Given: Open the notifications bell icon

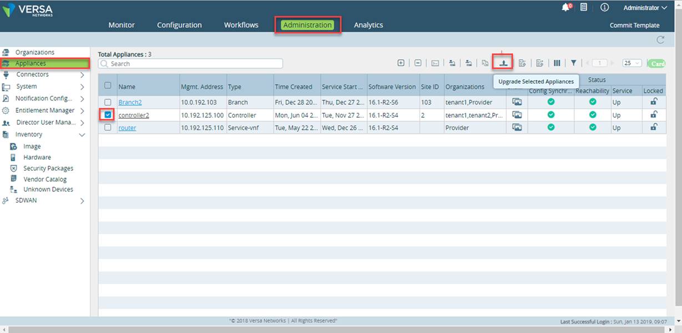Looking at the screenshot, I should pyautogui.click(x=566, y=8).
